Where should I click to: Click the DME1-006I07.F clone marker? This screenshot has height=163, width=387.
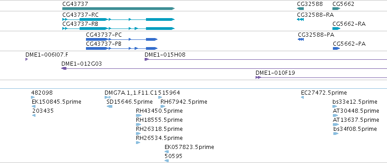tap(27, 59)
